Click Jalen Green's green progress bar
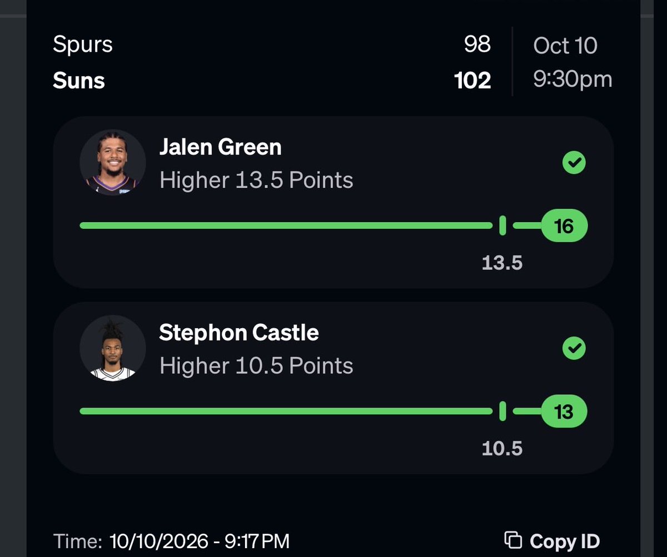 pos(286,225)
